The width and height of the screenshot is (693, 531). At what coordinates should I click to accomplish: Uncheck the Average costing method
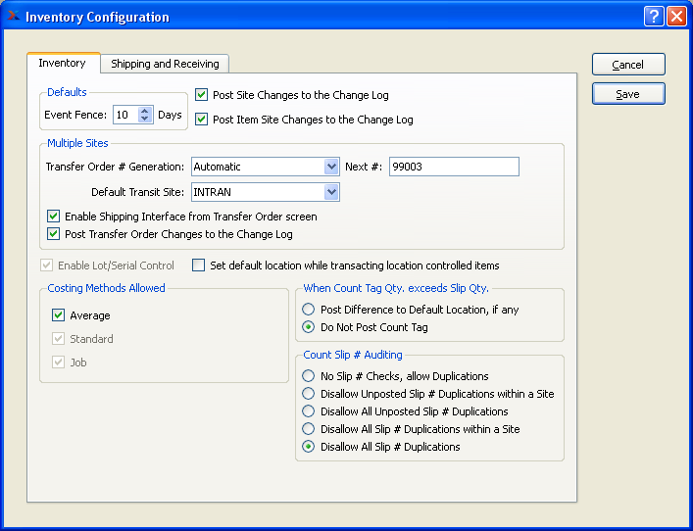(58, 315)
